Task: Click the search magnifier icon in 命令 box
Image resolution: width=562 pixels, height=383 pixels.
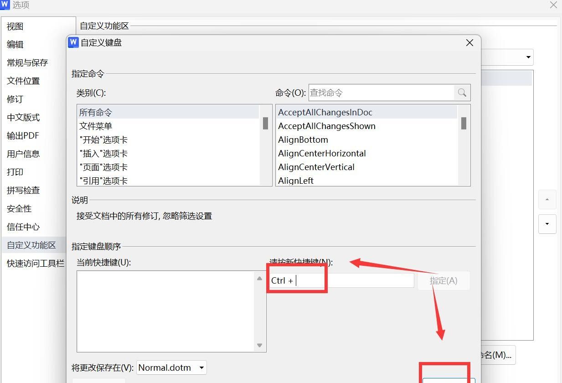Action: point(462,93)
